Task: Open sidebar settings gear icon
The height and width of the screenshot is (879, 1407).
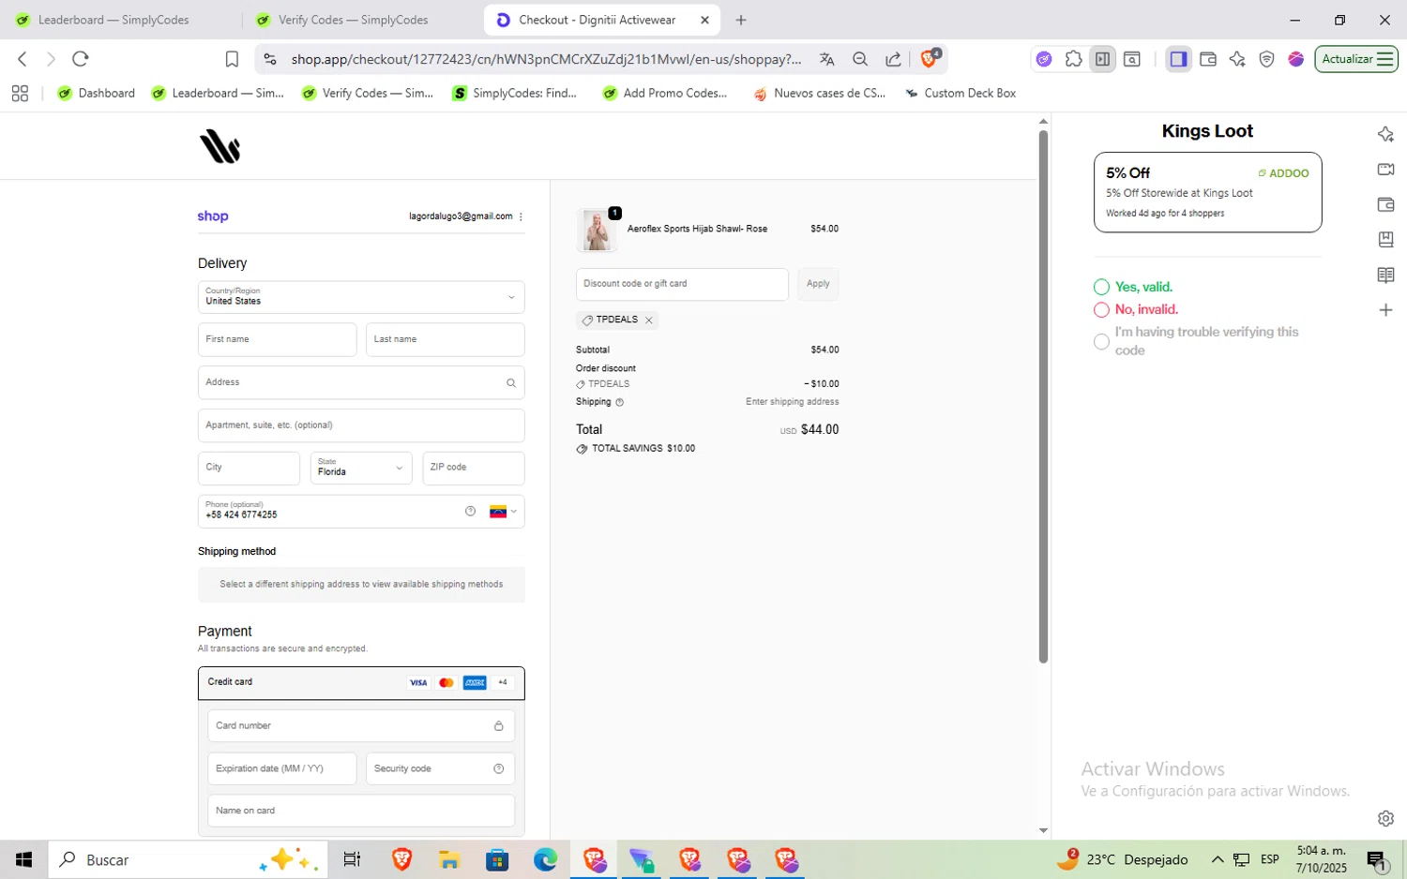Action: (x=1385, y=818)
